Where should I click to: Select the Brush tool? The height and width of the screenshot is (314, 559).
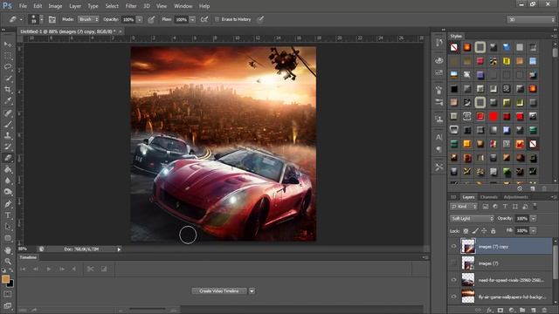click(x=8, y=124)
